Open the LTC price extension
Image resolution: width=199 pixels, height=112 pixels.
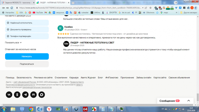(172, 8)
